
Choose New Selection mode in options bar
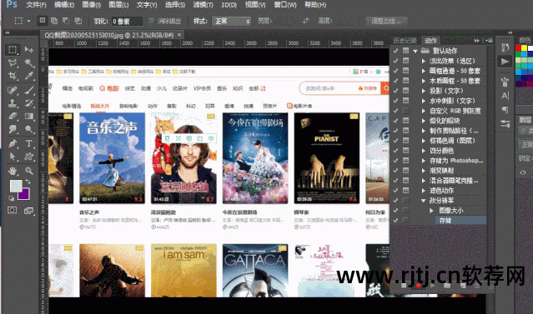coord(43,21)
